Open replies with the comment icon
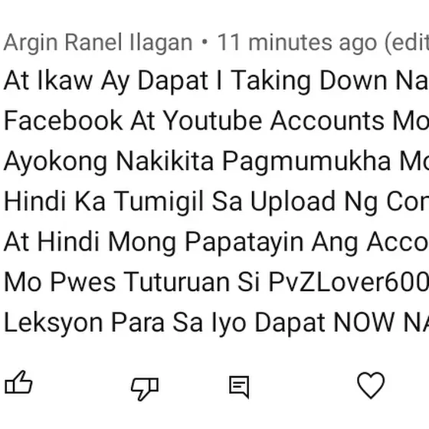This screenshot has height=429, width=429. [239, 387]
